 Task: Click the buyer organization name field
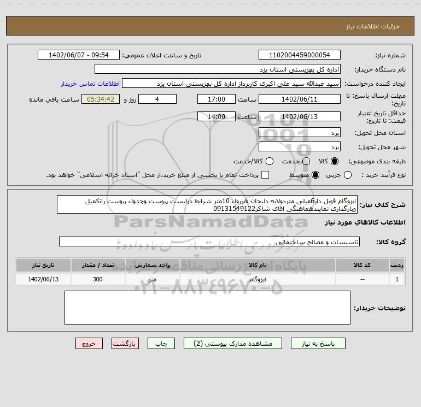coord(218,69)
